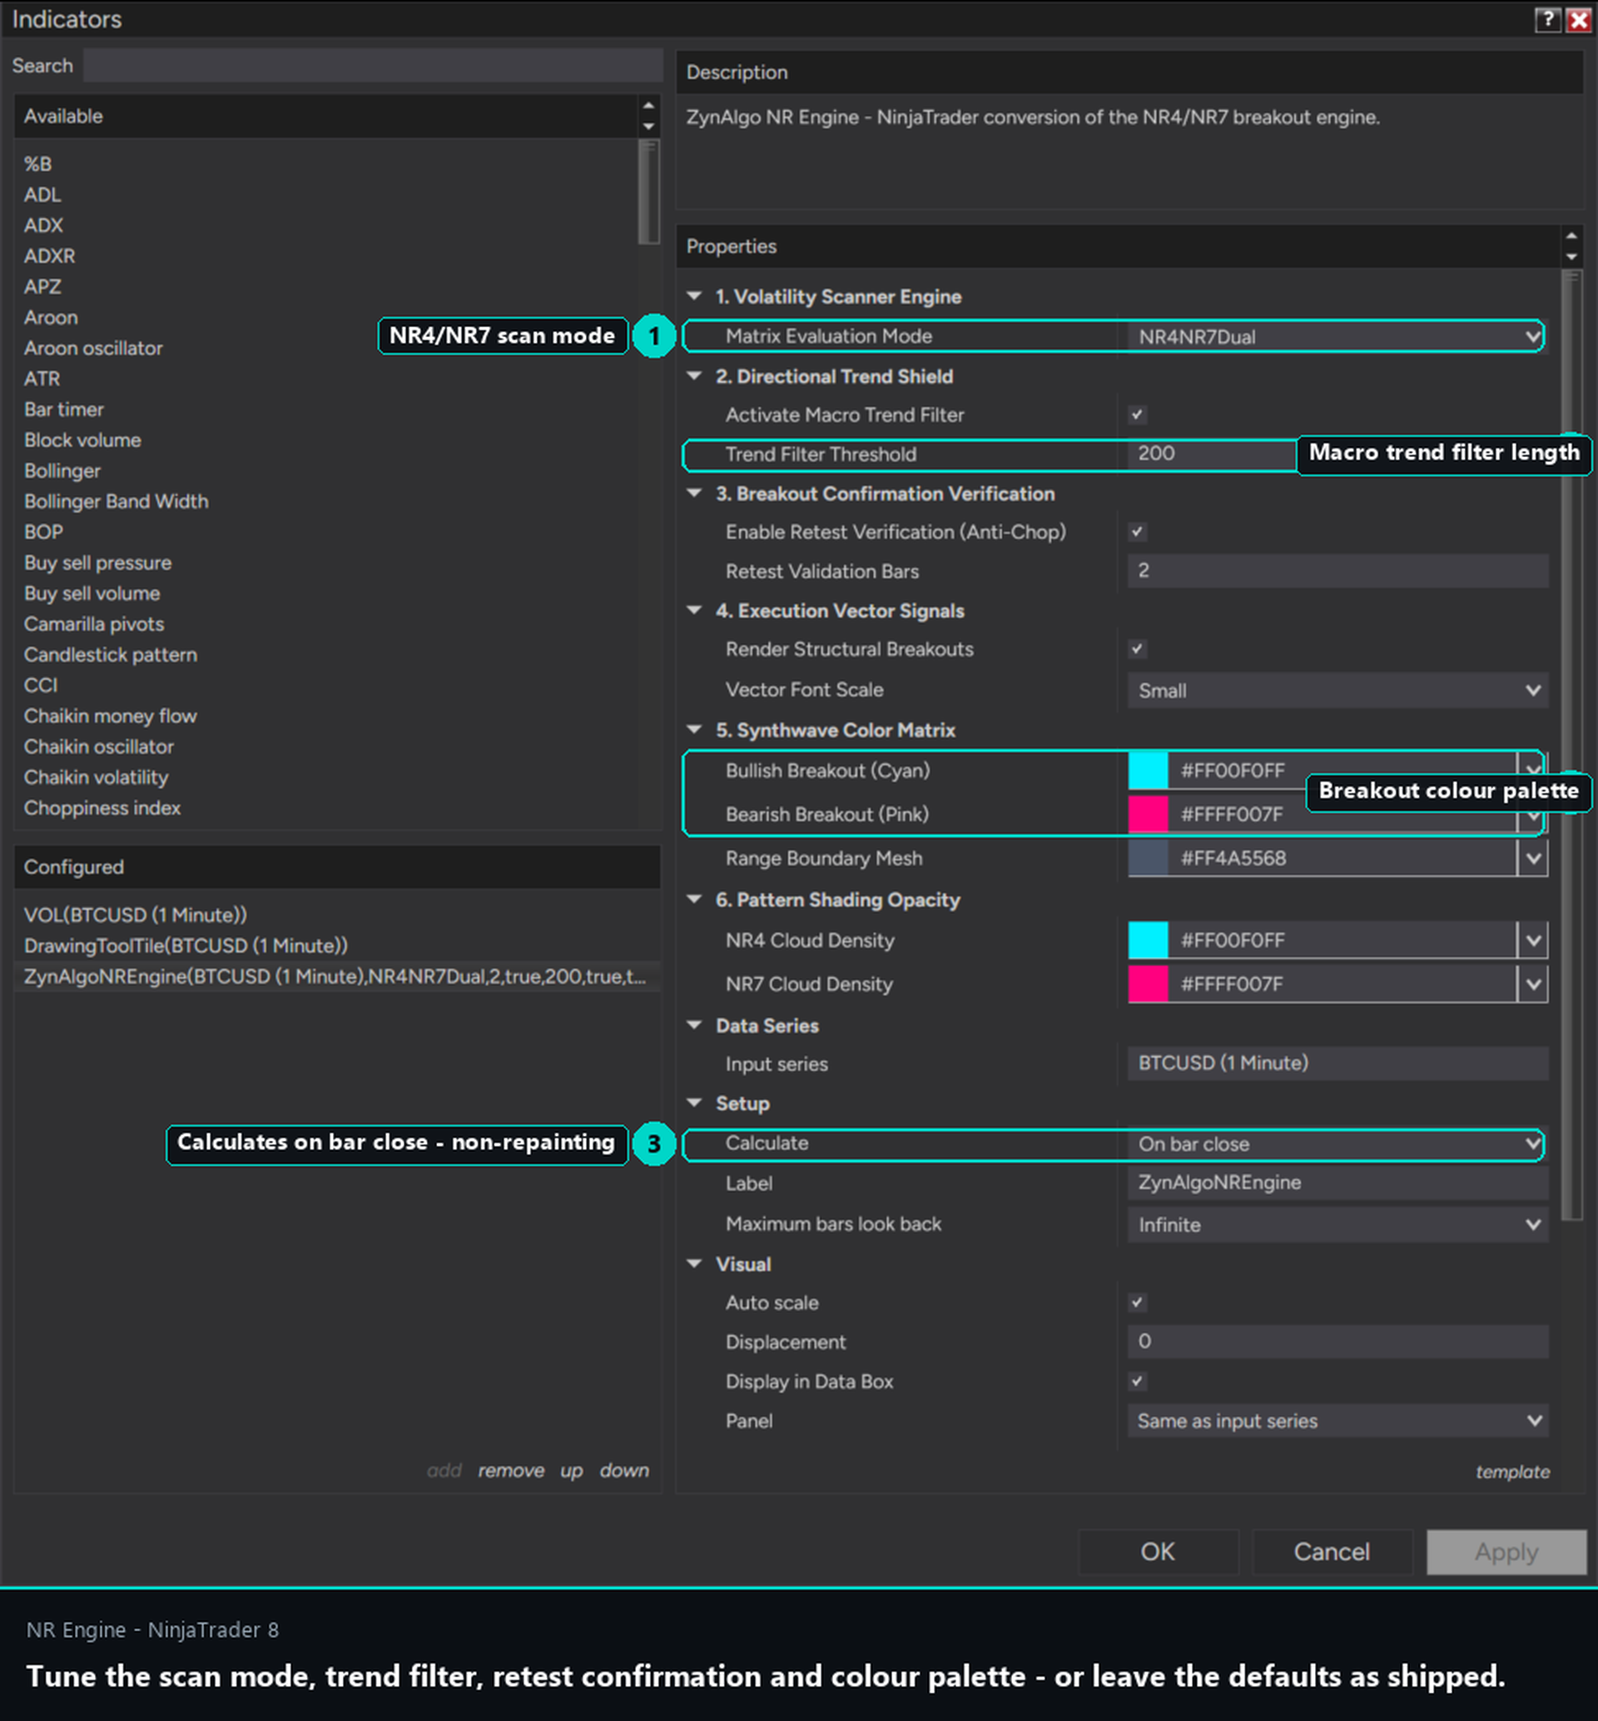Collapse the Pattern Shading Opacity section

point(693,900)
